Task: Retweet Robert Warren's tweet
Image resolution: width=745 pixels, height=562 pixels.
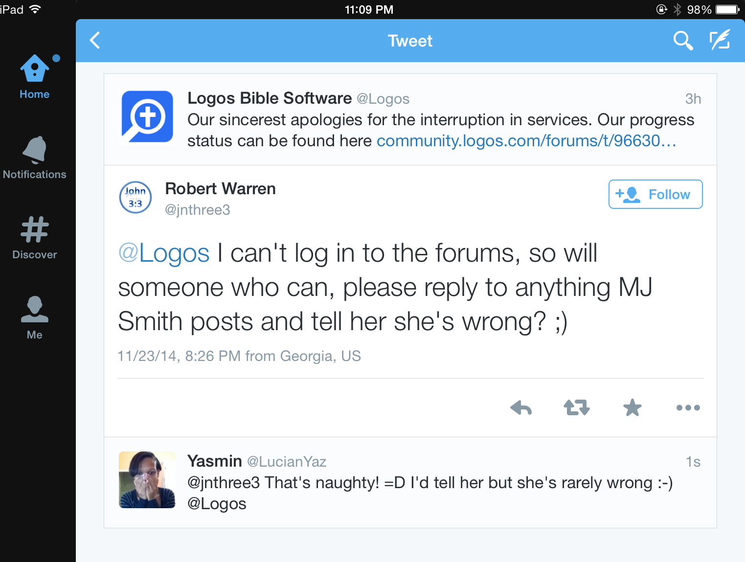Action: (577, 407)
